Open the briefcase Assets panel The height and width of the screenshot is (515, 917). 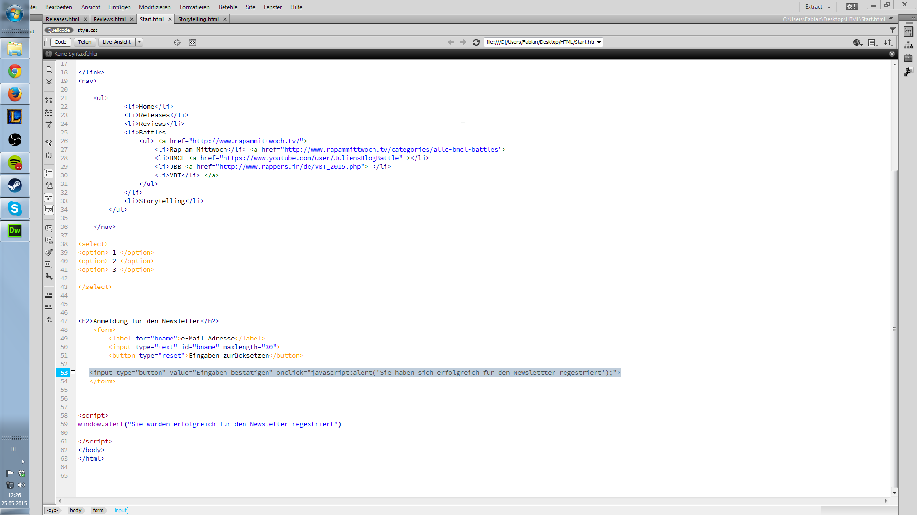(908, 58)
